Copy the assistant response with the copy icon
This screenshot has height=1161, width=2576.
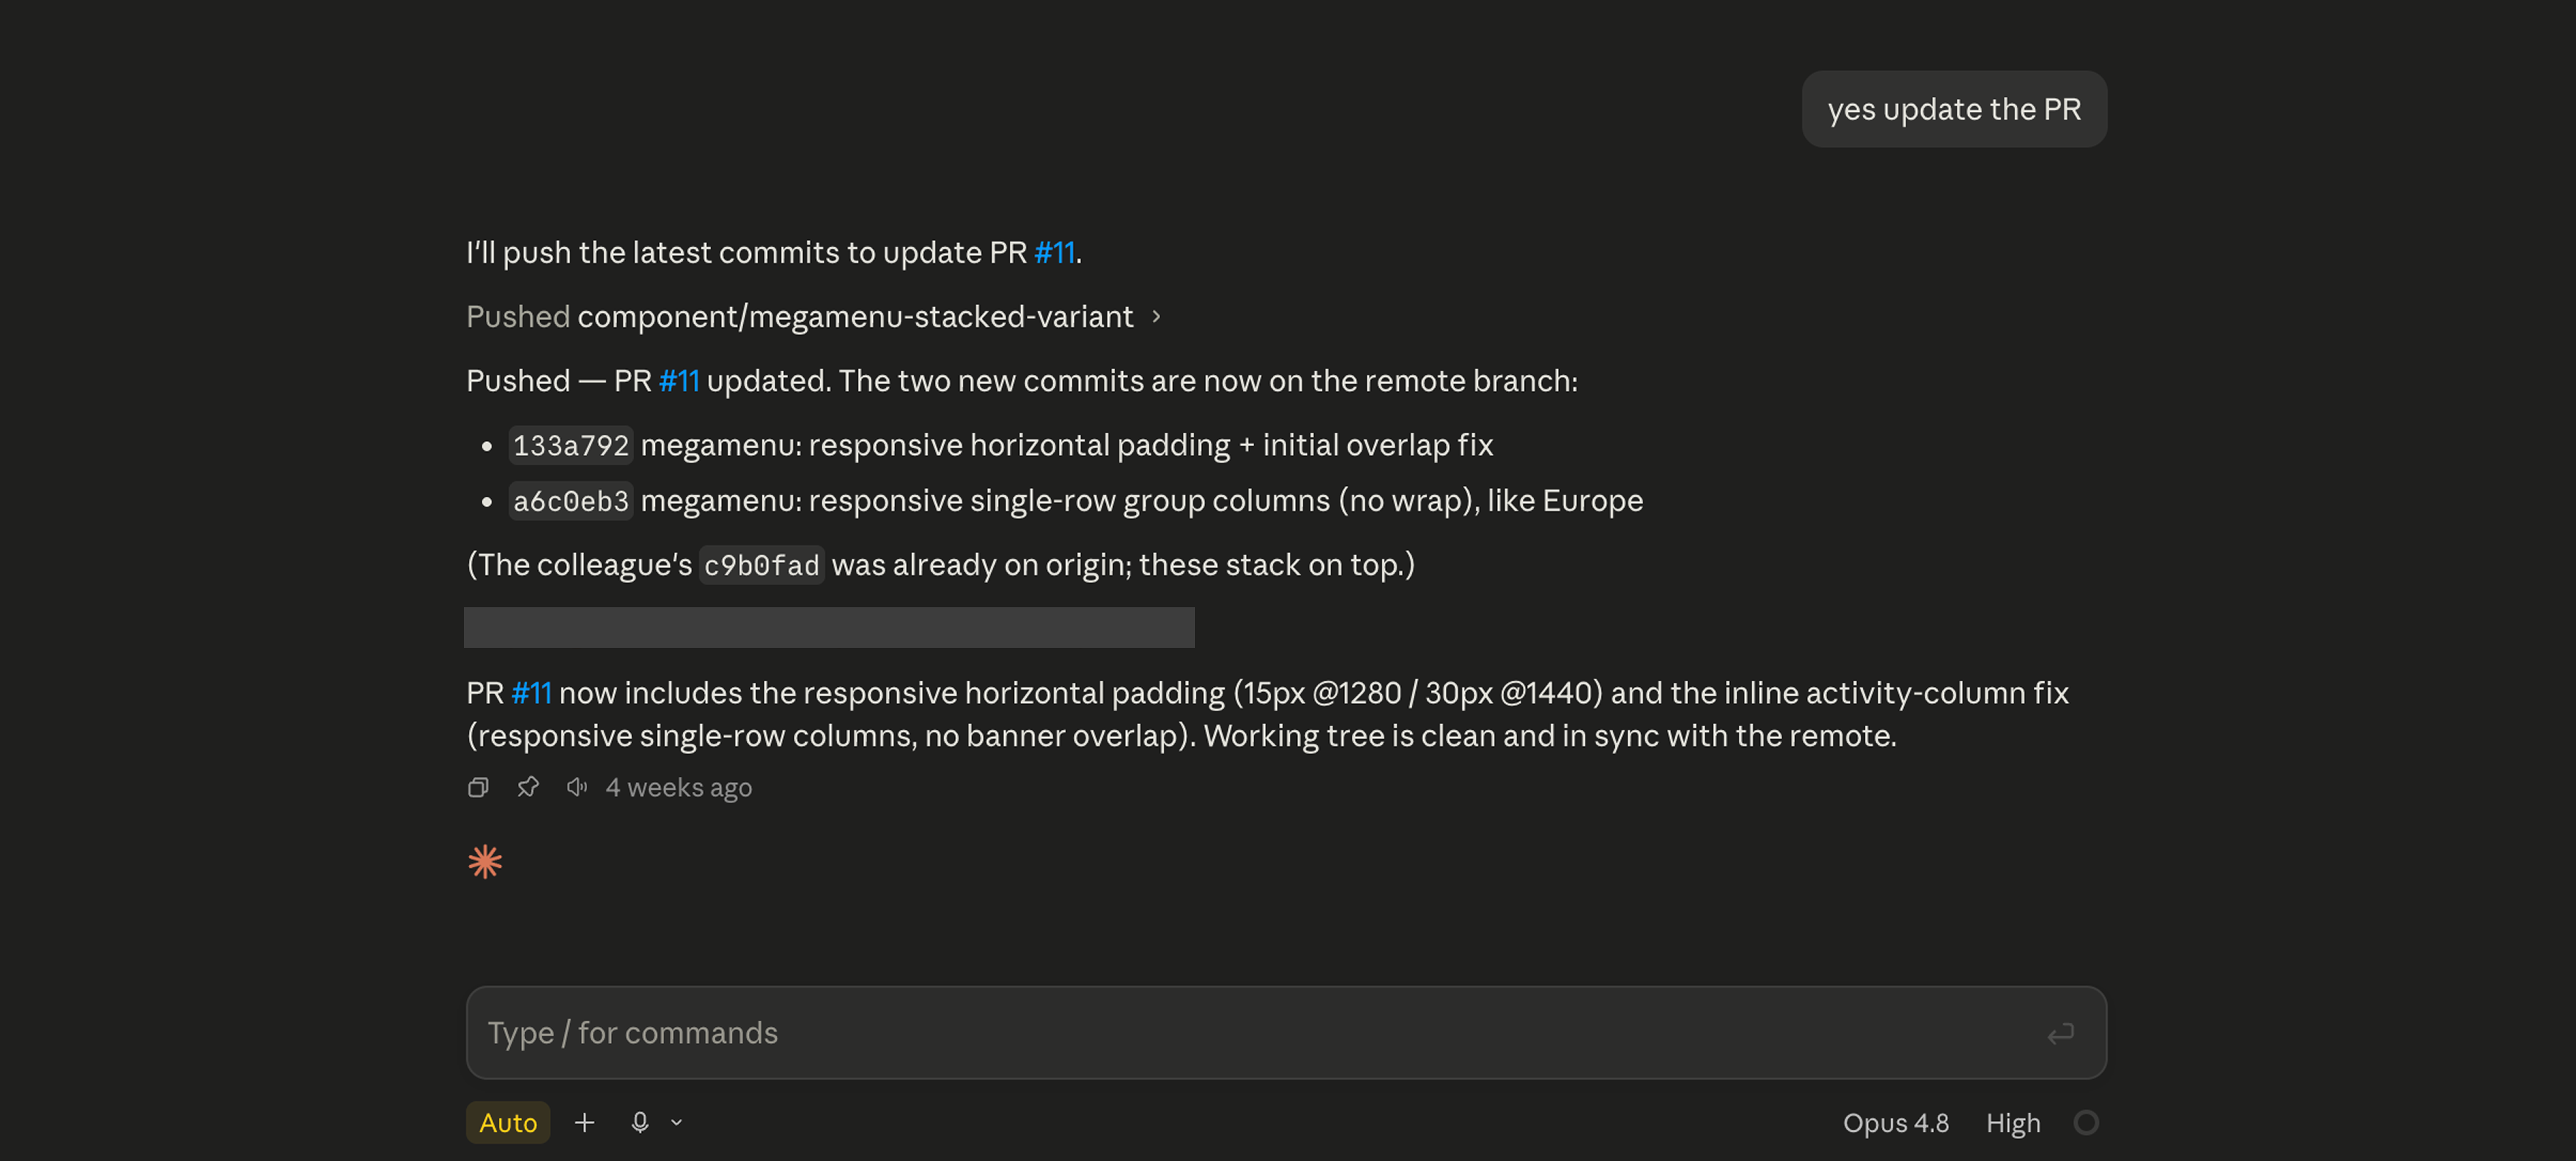tap(478, 788)
